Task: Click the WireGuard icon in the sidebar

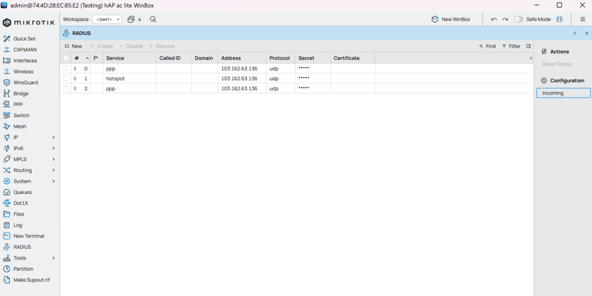Action: (7, 83)
